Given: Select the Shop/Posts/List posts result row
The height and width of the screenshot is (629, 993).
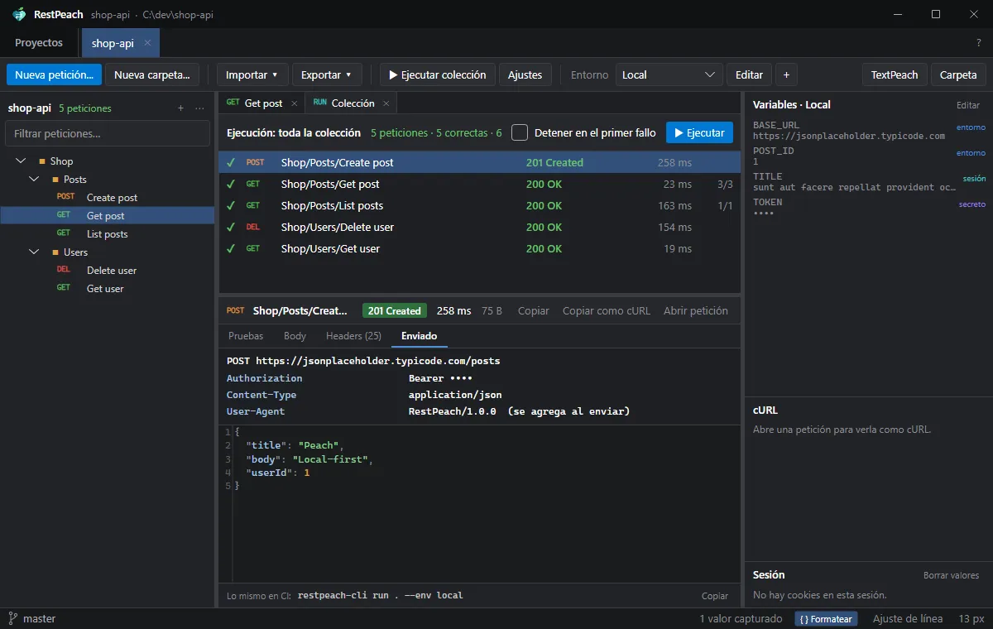Looking at the screenshot, I should [479, 205].
